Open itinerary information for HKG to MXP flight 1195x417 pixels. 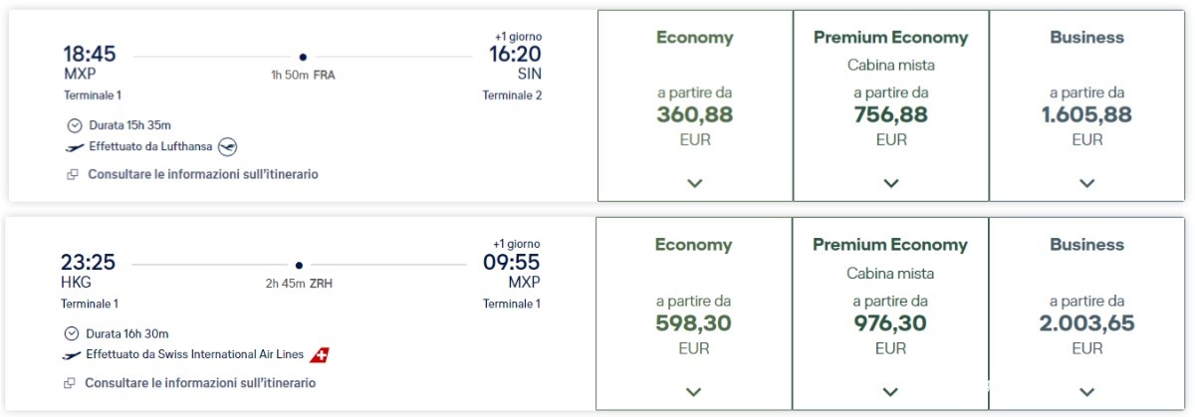(x=200, y=383)
